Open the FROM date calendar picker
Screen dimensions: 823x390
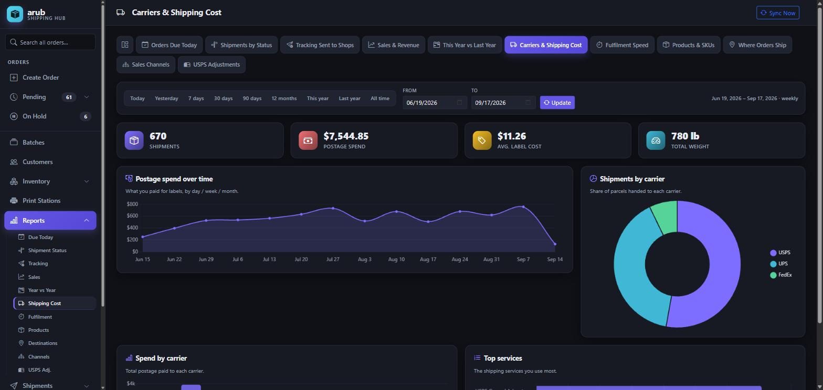click(459, 103)
